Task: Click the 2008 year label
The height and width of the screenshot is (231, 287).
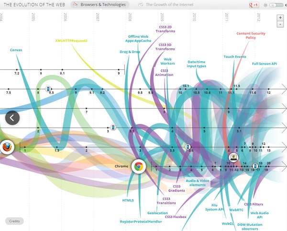Action: point(130,17)
